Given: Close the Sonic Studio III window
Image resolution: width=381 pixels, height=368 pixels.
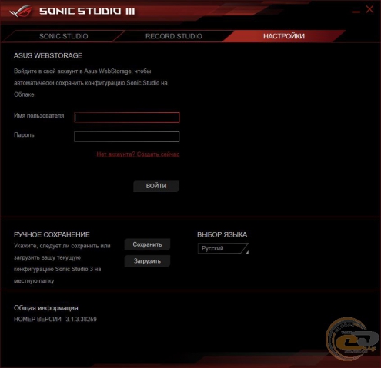Looking at the screenshot, I should (x=369, y=9).
